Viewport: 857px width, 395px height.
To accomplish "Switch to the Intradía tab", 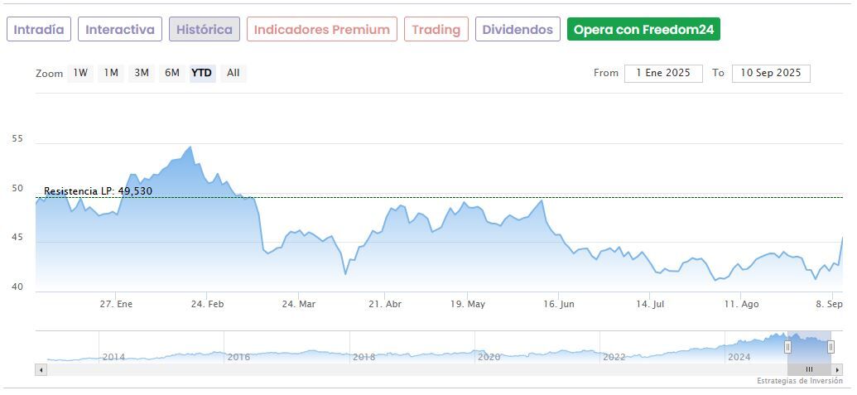I will pos(39,30).
